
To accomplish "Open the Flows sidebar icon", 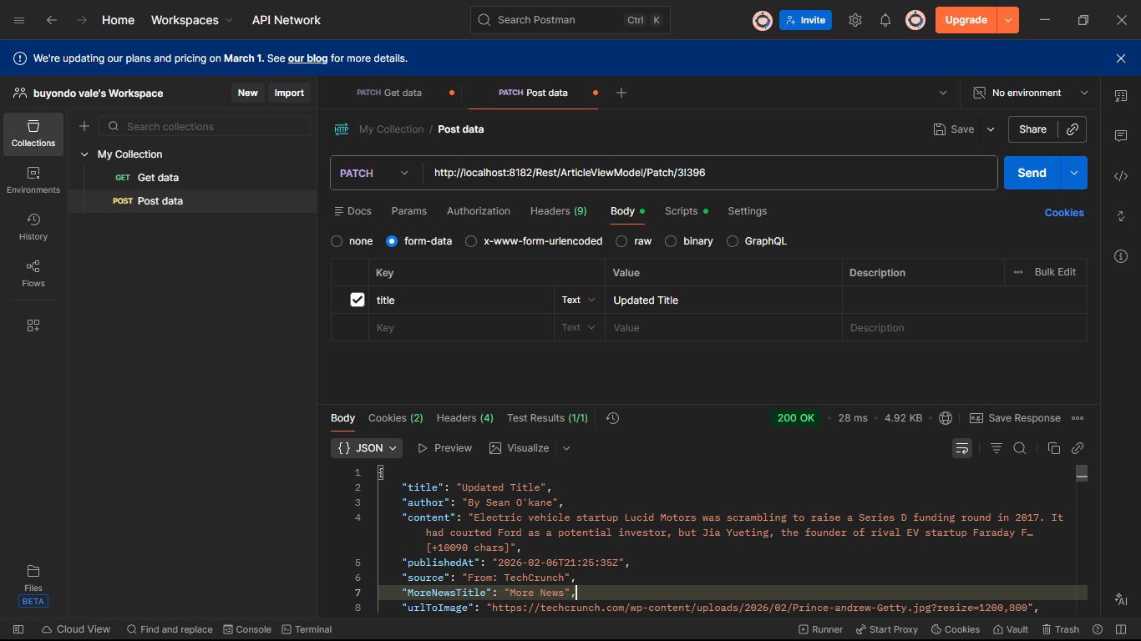I will click(33, 273).
